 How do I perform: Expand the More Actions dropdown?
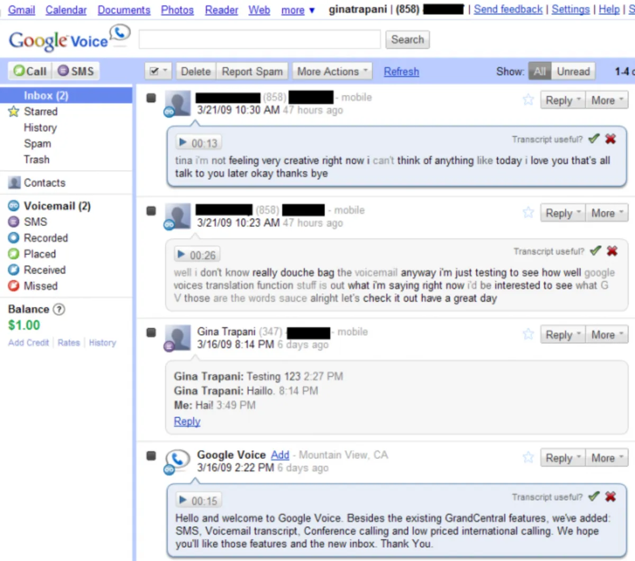point(332,71)
